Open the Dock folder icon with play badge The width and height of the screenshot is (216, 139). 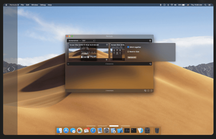tap(113, 130)
